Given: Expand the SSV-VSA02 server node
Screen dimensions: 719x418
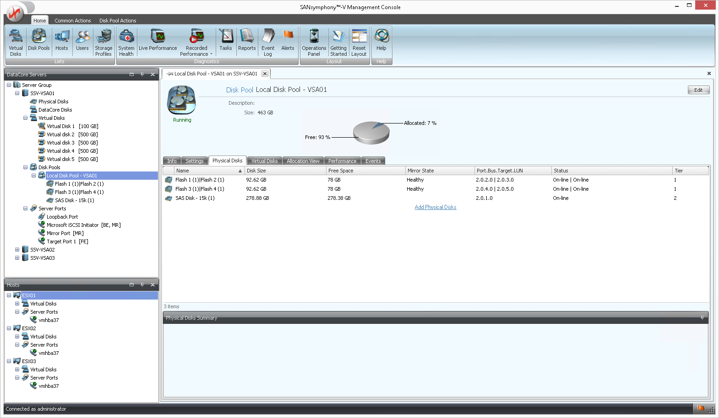Looking at the screenshot, I should tap(17, 250).
